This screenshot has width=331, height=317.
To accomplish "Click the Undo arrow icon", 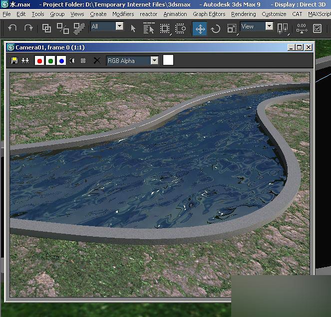I will (x=12, y=28).
